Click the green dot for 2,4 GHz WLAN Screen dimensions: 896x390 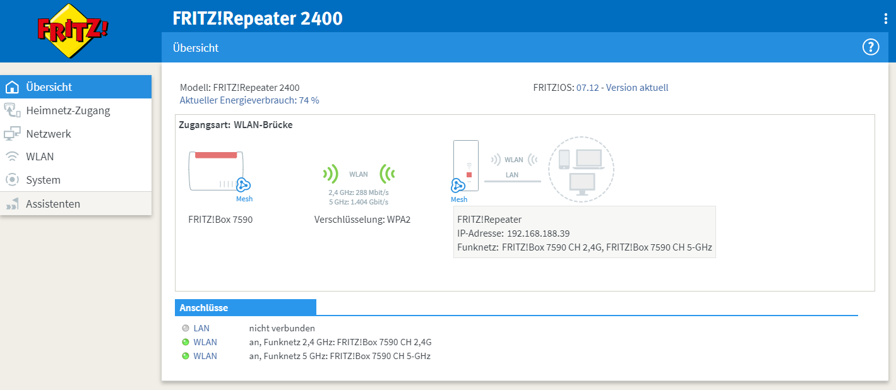pos(186,342)
